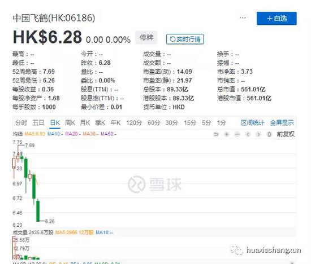Click the MA60 moving average label

coord(109,134)
